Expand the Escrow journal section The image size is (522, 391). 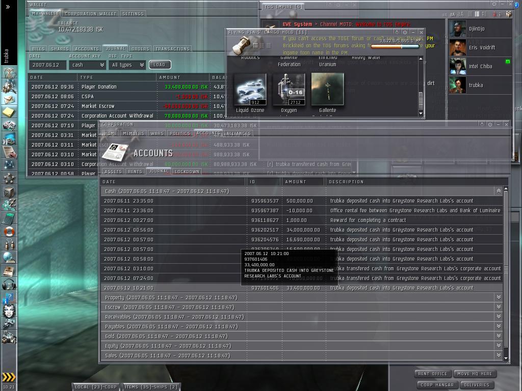[499, 307]
